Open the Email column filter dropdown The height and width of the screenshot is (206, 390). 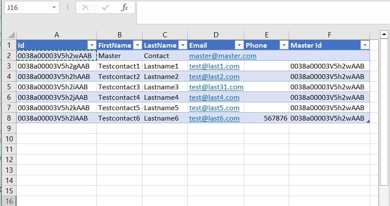click(x=239, y=46)
